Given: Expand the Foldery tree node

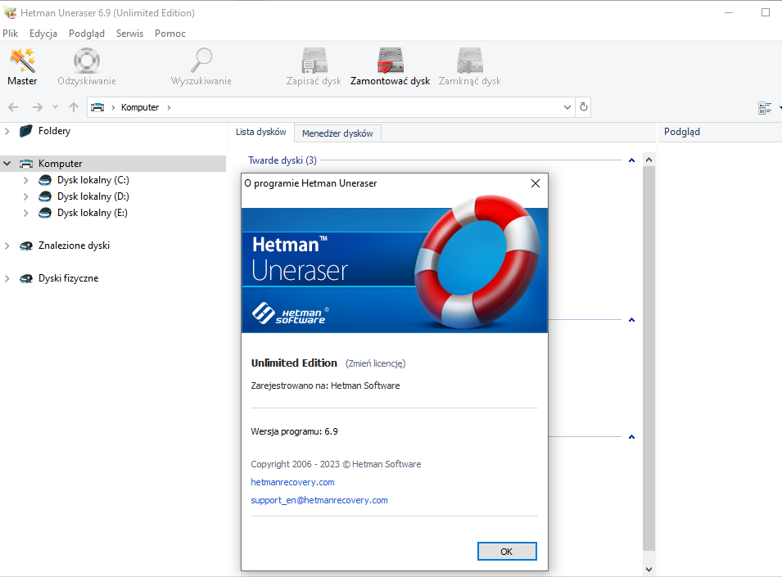Looking at the screenshot, I should pyautogui.click(x=7, y=131).
